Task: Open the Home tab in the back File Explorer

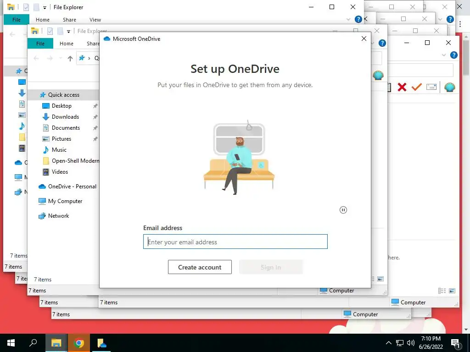Action: 43,19
